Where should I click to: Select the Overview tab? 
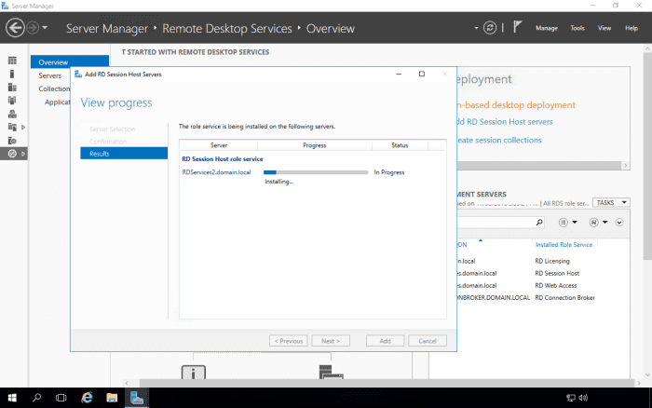click(x=70, y=62)
